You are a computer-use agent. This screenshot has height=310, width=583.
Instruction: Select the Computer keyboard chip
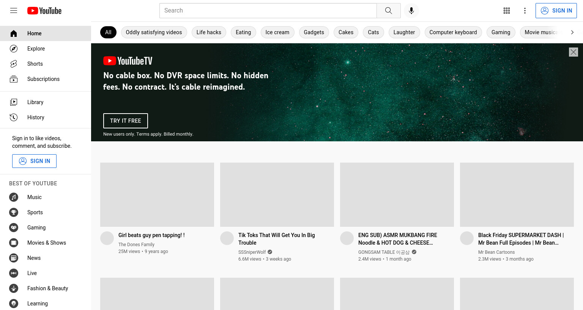tap(453, 32)
